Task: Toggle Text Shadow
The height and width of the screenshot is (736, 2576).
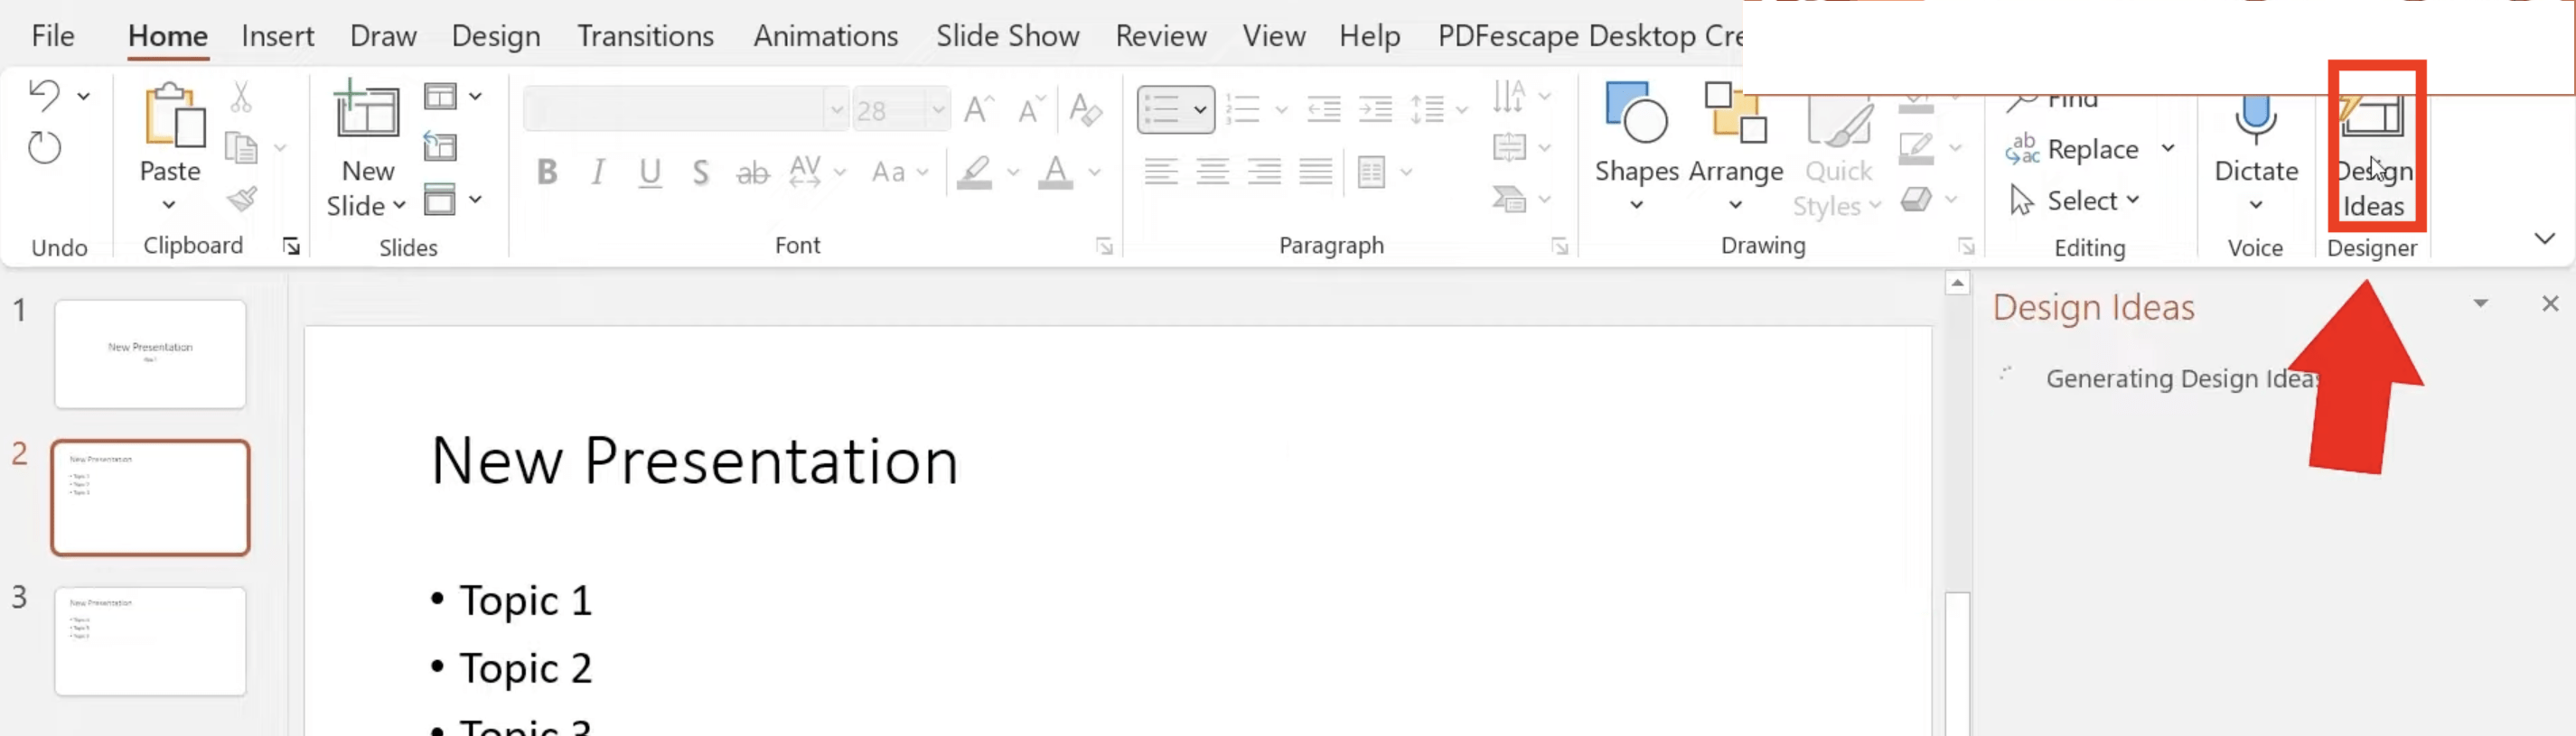Action: [701, 172]
